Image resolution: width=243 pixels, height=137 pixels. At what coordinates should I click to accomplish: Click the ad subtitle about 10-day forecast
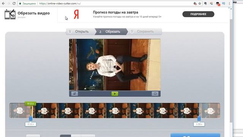click(x=127, y=17)
